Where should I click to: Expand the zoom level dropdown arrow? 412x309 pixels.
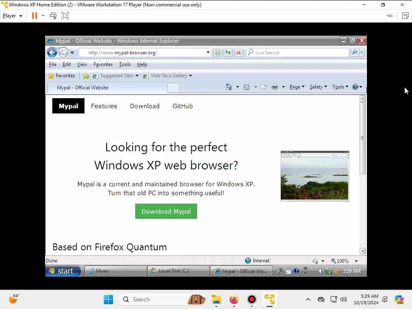[x=356, y=261]
